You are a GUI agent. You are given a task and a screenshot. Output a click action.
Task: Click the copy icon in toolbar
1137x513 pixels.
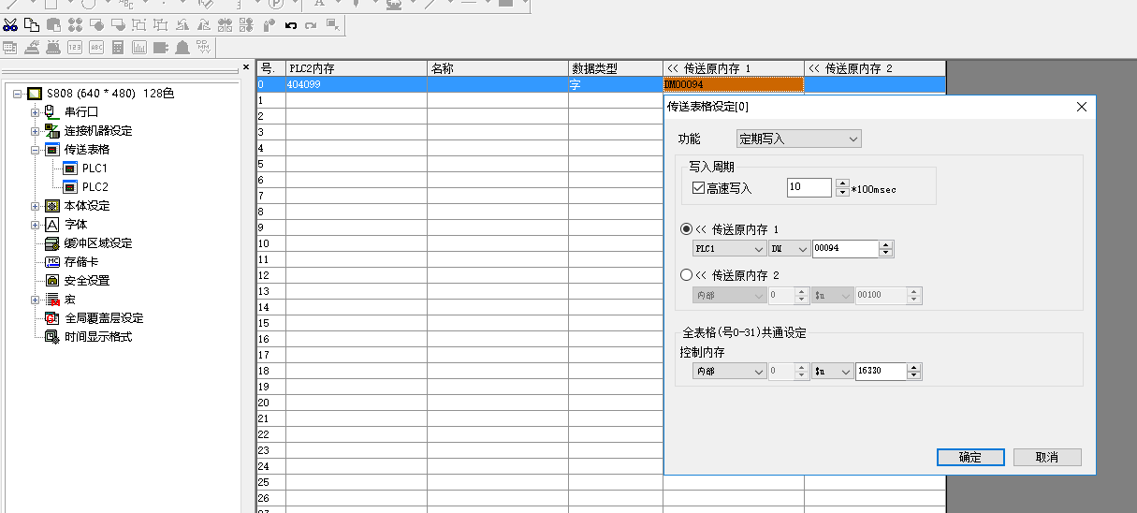click(31, 24)
